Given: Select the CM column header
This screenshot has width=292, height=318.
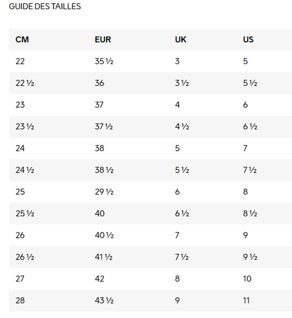Looking at the screenshot, I should tap(22, 39).
